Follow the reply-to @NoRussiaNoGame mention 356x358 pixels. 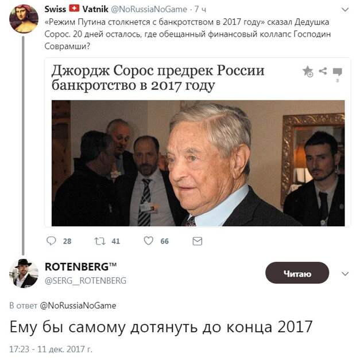click(78, 305)
